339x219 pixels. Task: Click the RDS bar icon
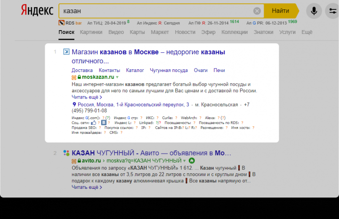(x=61, y=23)
